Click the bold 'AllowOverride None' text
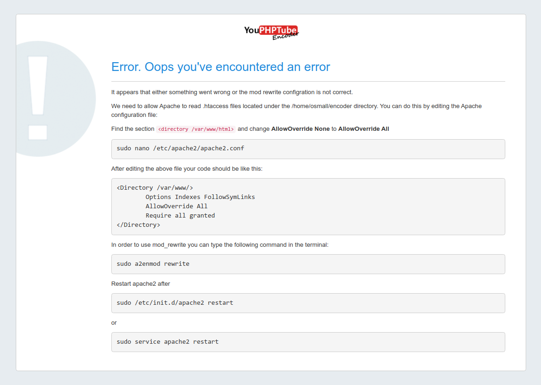 coord(301,128)
